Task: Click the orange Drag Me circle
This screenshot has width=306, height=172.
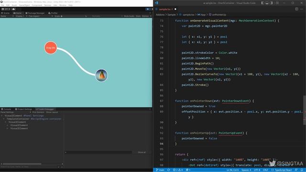Action: (x=51, y=48)
